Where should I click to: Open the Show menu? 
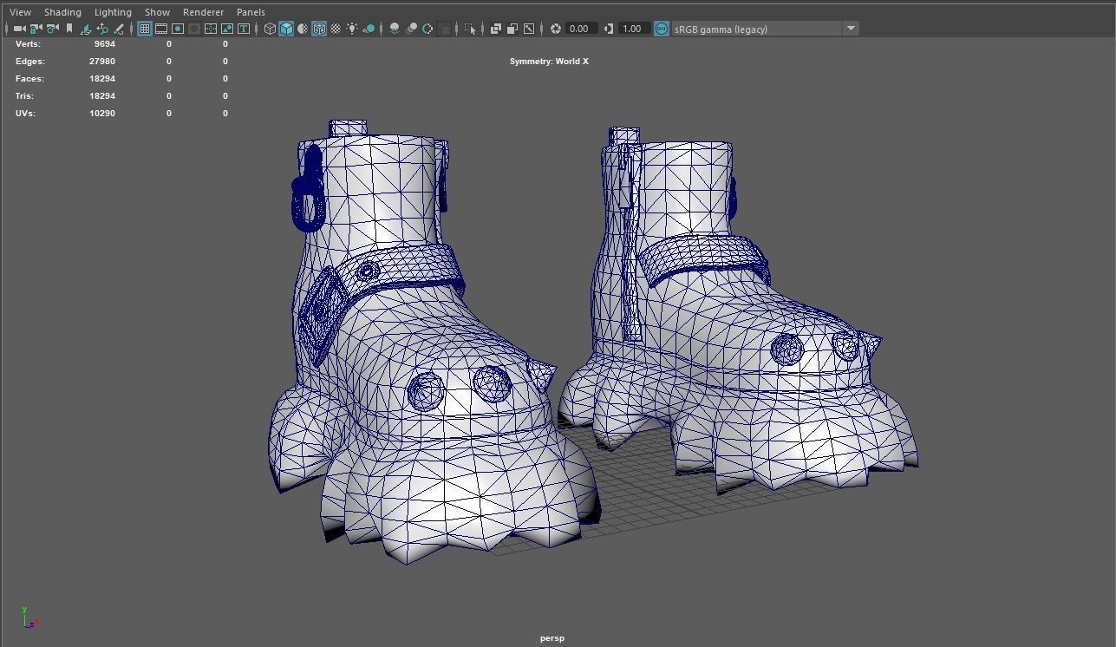pos(157,12)
